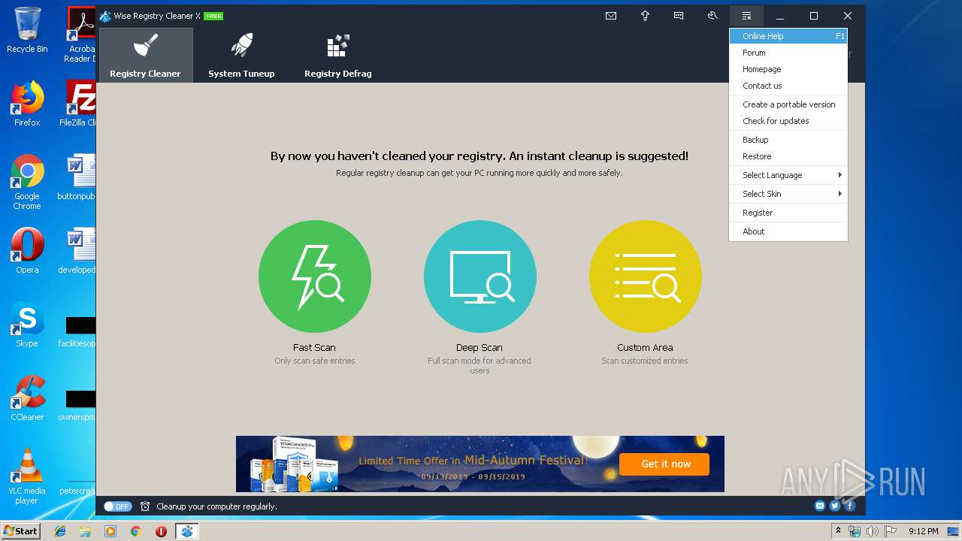Image resolution: width=962 pixels, height=541 pixels.
Task: Start a Deep Scan with the teal circle
Action: (x=480, y=277)
